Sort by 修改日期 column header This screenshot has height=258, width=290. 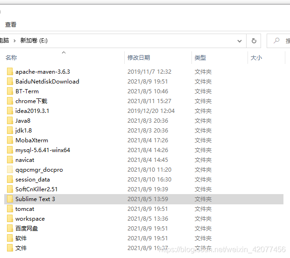tap(139, 58)
